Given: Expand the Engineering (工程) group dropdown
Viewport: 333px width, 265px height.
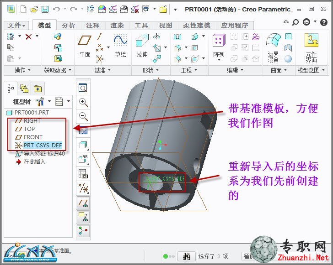Looking at the screenshot, I should [x=189, y=70].
